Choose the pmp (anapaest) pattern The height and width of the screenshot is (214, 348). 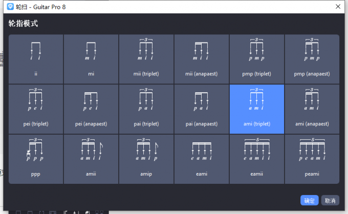pos(312,59)
